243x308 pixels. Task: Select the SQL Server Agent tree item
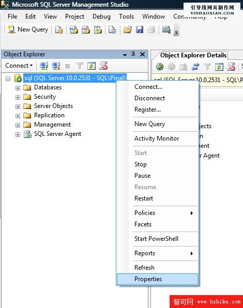click(x=57, y=134)
